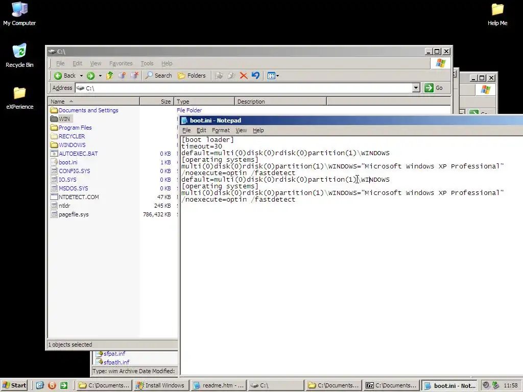The height and width of the screenshot is (392, 523).
Task: Click Help Me desktop folder
Action: point(497,14)
